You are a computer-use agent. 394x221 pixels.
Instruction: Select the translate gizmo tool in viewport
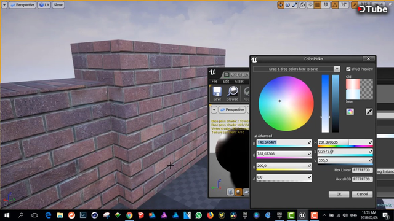tap(281, 5)
